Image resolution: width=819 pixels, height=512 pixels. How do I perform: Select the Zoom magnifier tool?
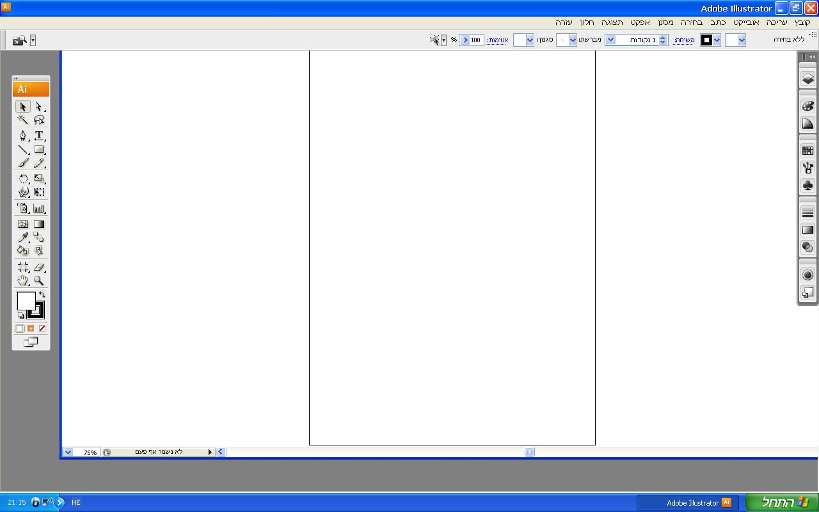39,280
